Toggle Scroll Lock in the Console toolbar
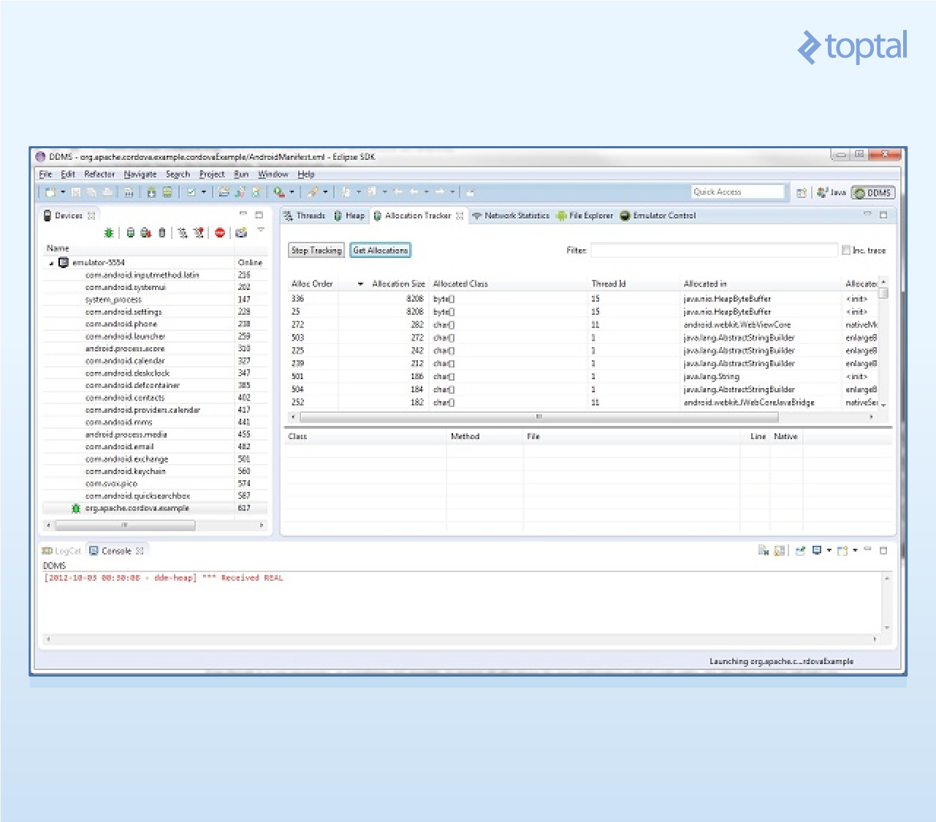The image size is (936, 822). [779, 550]
